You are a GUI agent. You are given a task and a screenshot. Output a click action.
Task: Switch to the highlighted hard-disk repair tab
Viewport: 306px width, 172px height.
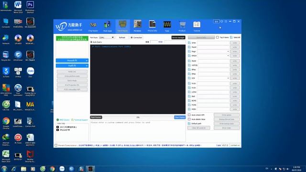[x=122, y=26]
